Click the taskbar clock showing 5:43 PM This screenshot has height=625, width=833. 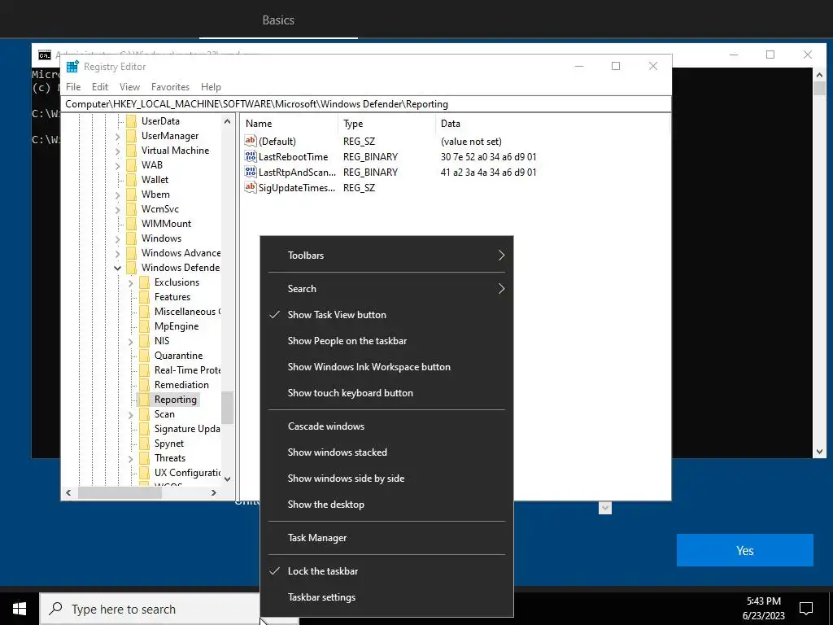click(763, 609)
